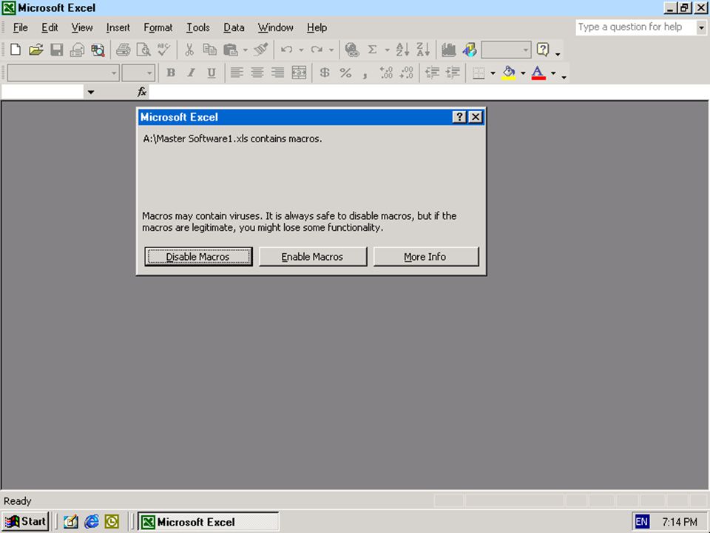Viewport: 710px width, 533px height.
Task: Click the AutoSum sigma icon
Action: point(372,50)
